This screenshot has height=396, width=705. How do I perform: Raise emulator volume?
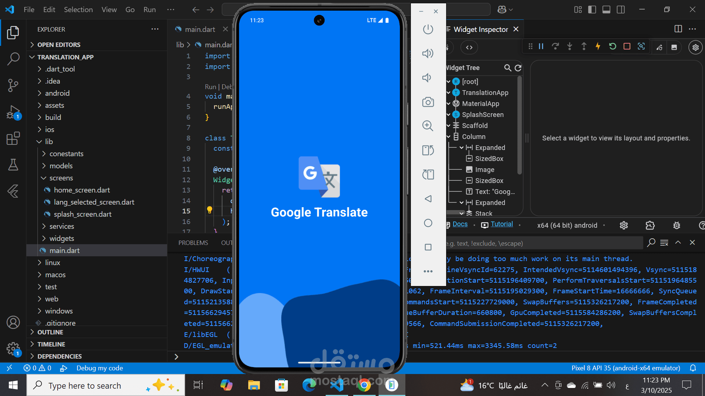428,54
